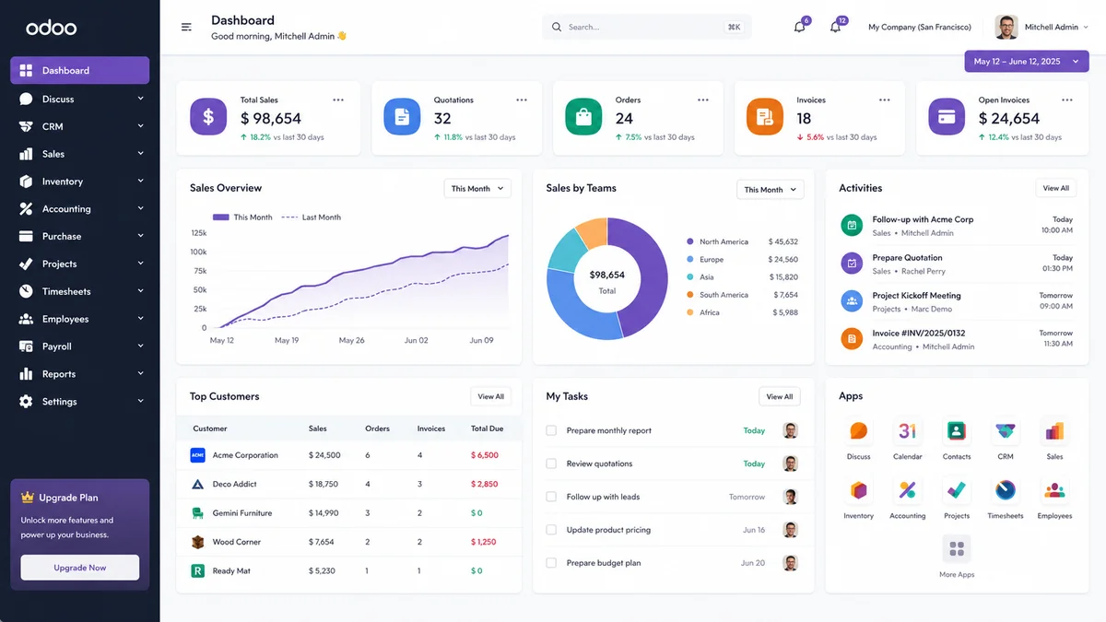
Task: Open the Mitchell Admin user menu
Action: point(1042,27)
